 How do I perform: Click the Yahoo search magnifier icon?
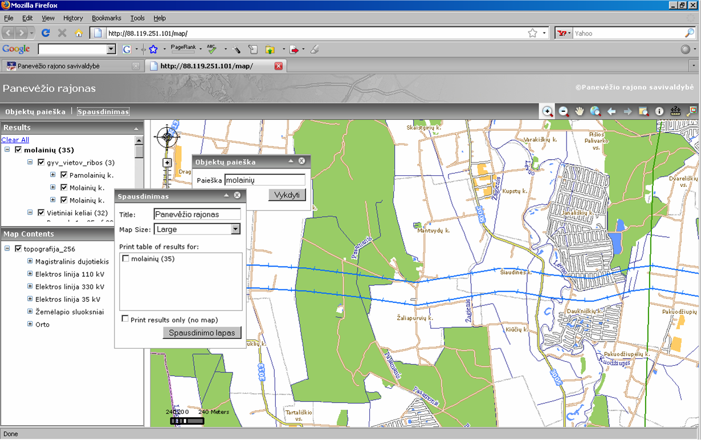coord(690,33)
